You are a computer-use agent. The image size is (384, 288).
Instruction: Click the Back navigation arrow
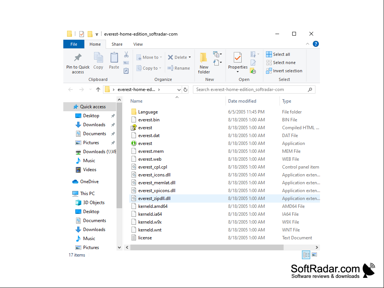70,90
